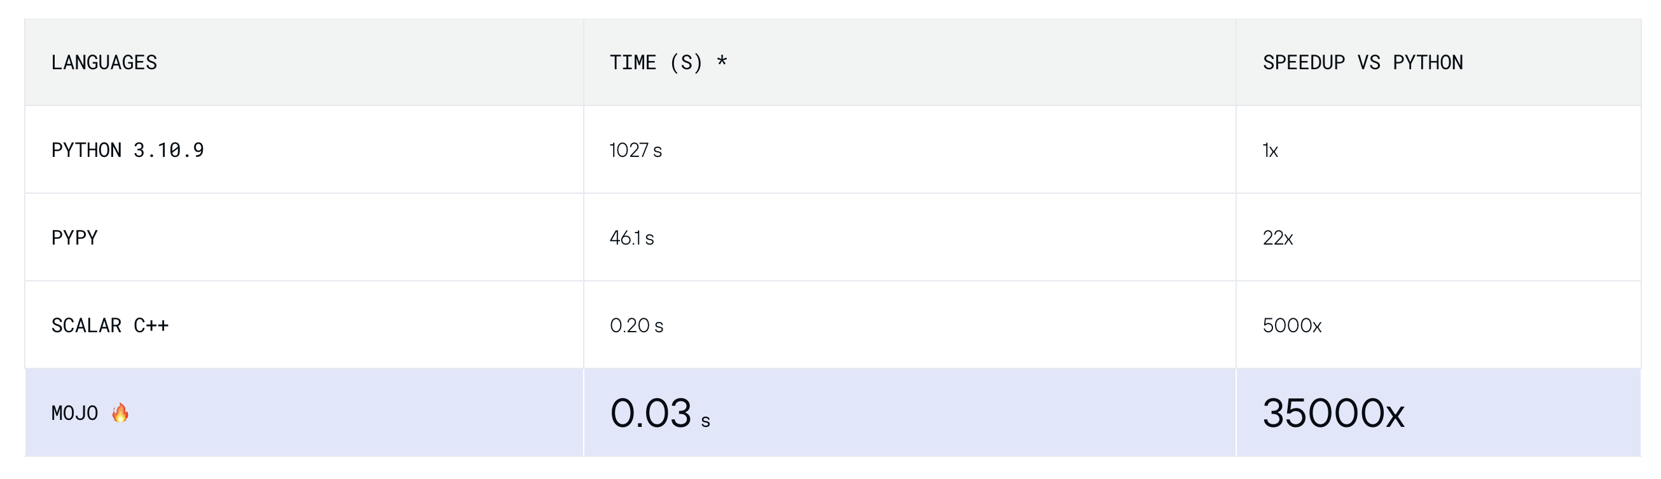Click the small s unit after 0.03
The image size is (1661, 479).
[x=705, y=421]
